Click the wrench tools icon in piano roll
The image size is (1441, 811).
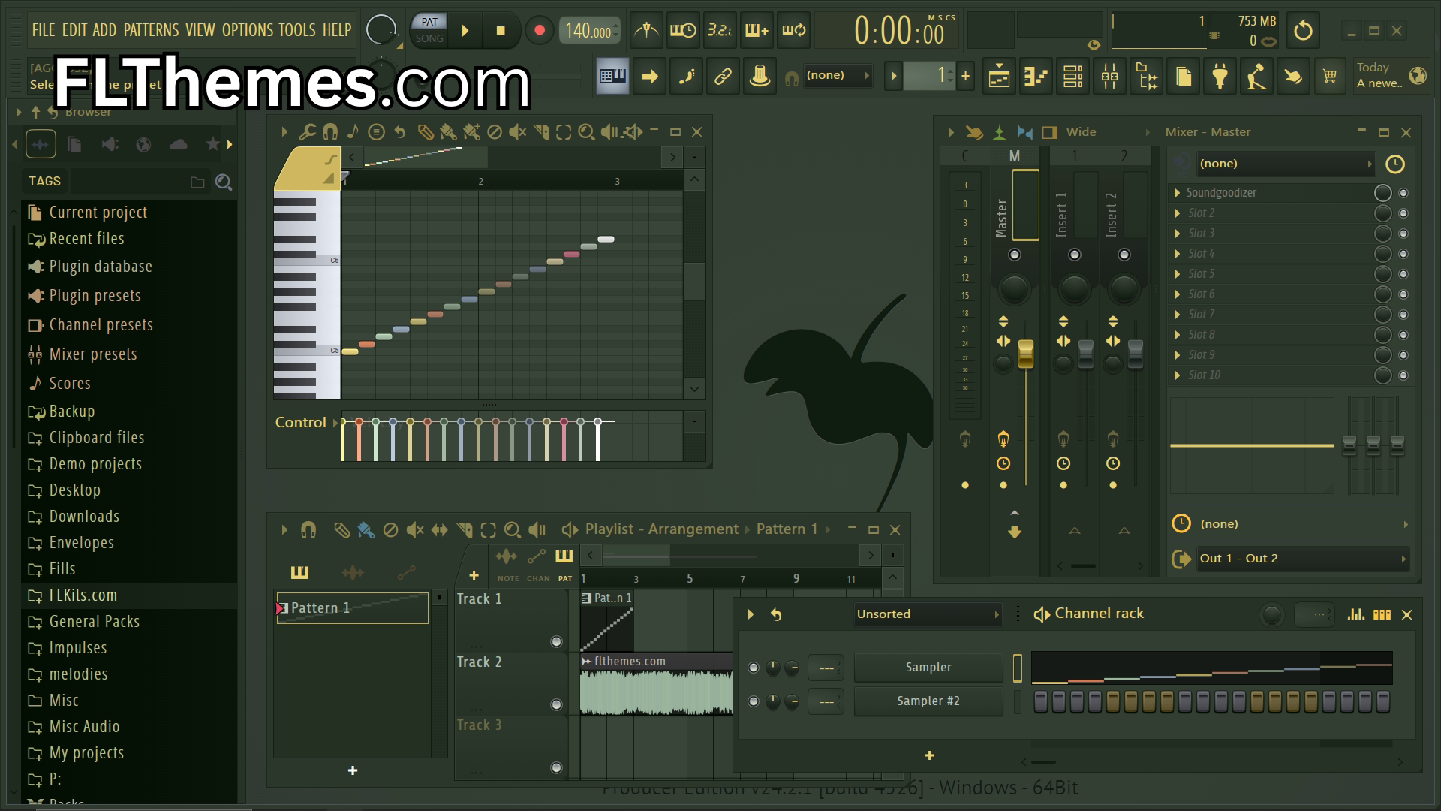coord(307,132)
